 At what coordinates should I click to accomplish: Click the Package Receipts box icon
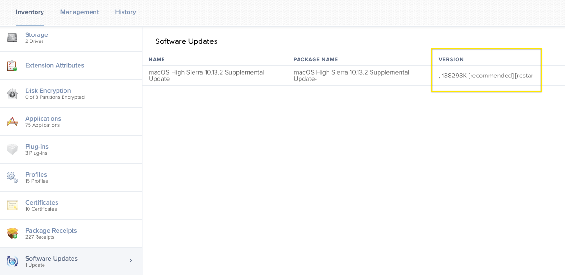coord(13,234)
